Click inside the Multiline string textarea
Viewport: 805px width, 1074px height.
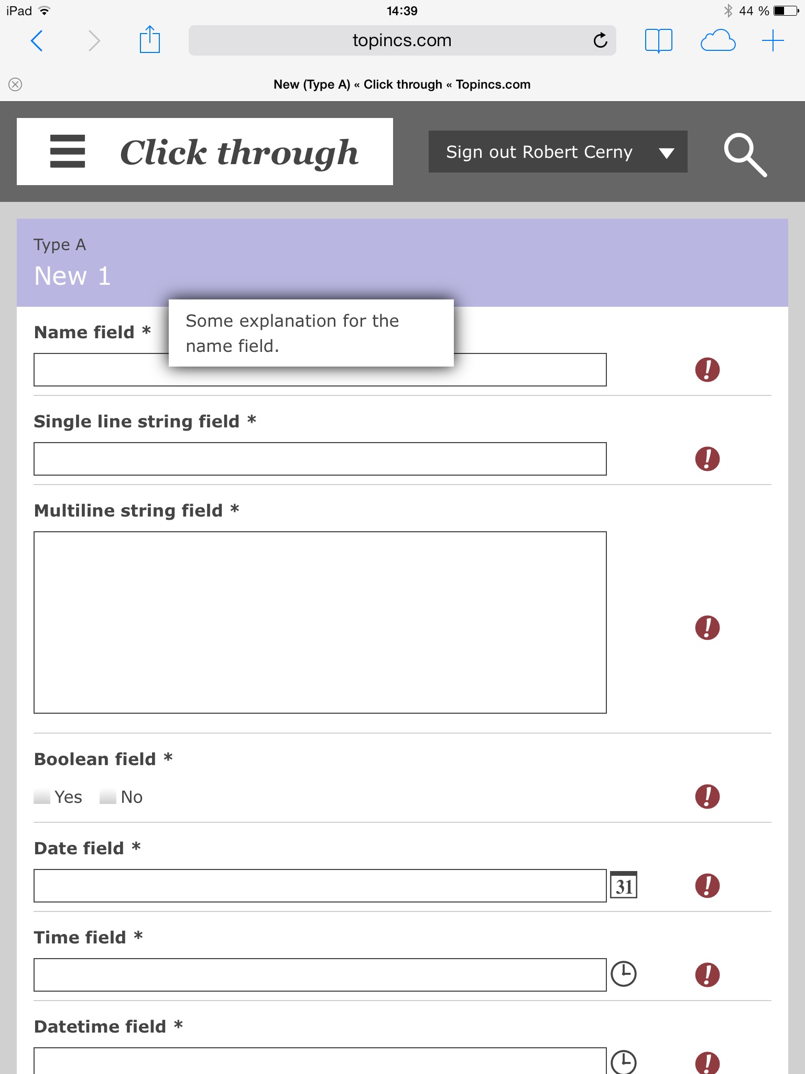pyautogui.click(x=320, y=622)
